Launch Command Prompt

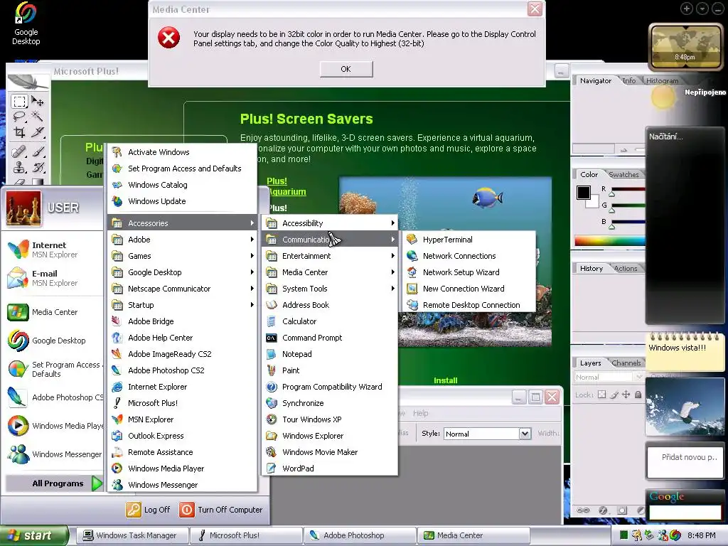click(x=330, y=338)
